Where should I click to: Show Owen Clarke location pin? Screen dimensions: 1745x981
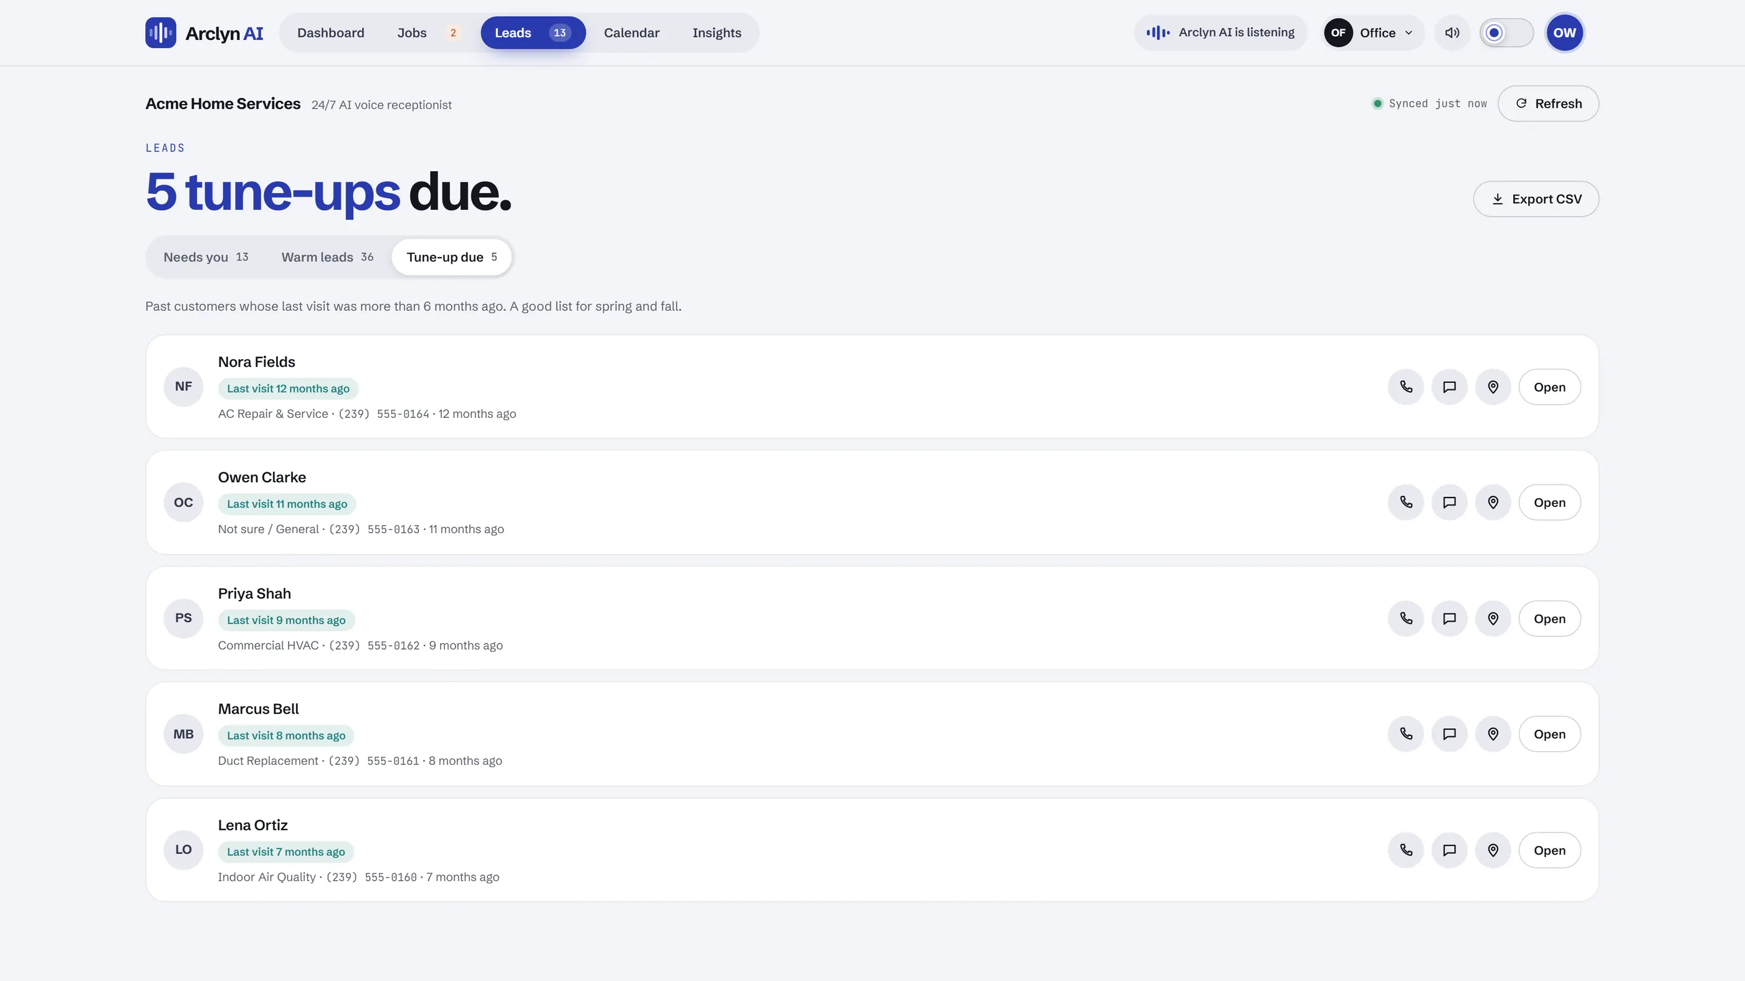[1493, 503]
